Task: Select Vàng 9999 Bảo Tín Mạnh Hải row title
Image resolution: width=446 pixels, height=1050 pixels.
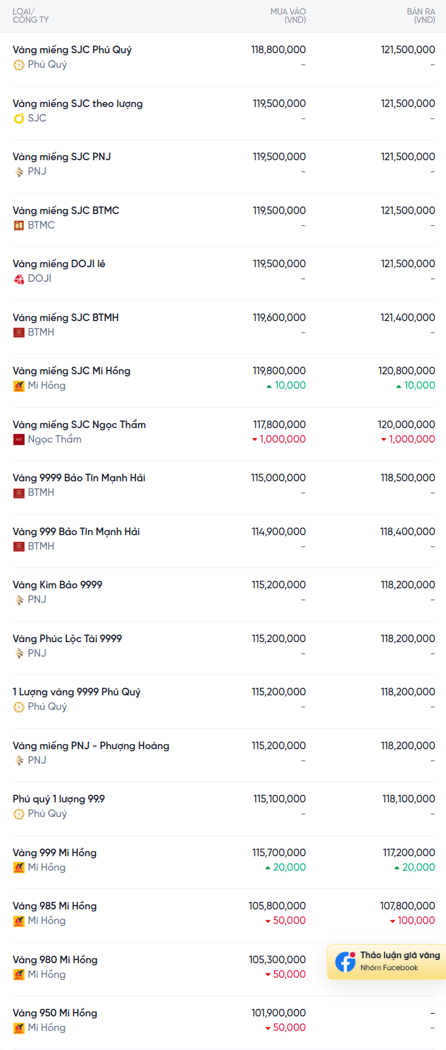Action: point(79,478)
